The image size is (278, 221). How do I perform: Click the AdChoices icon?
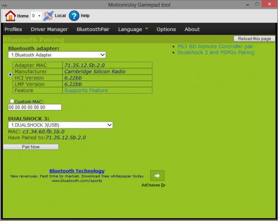coord(163,185)
